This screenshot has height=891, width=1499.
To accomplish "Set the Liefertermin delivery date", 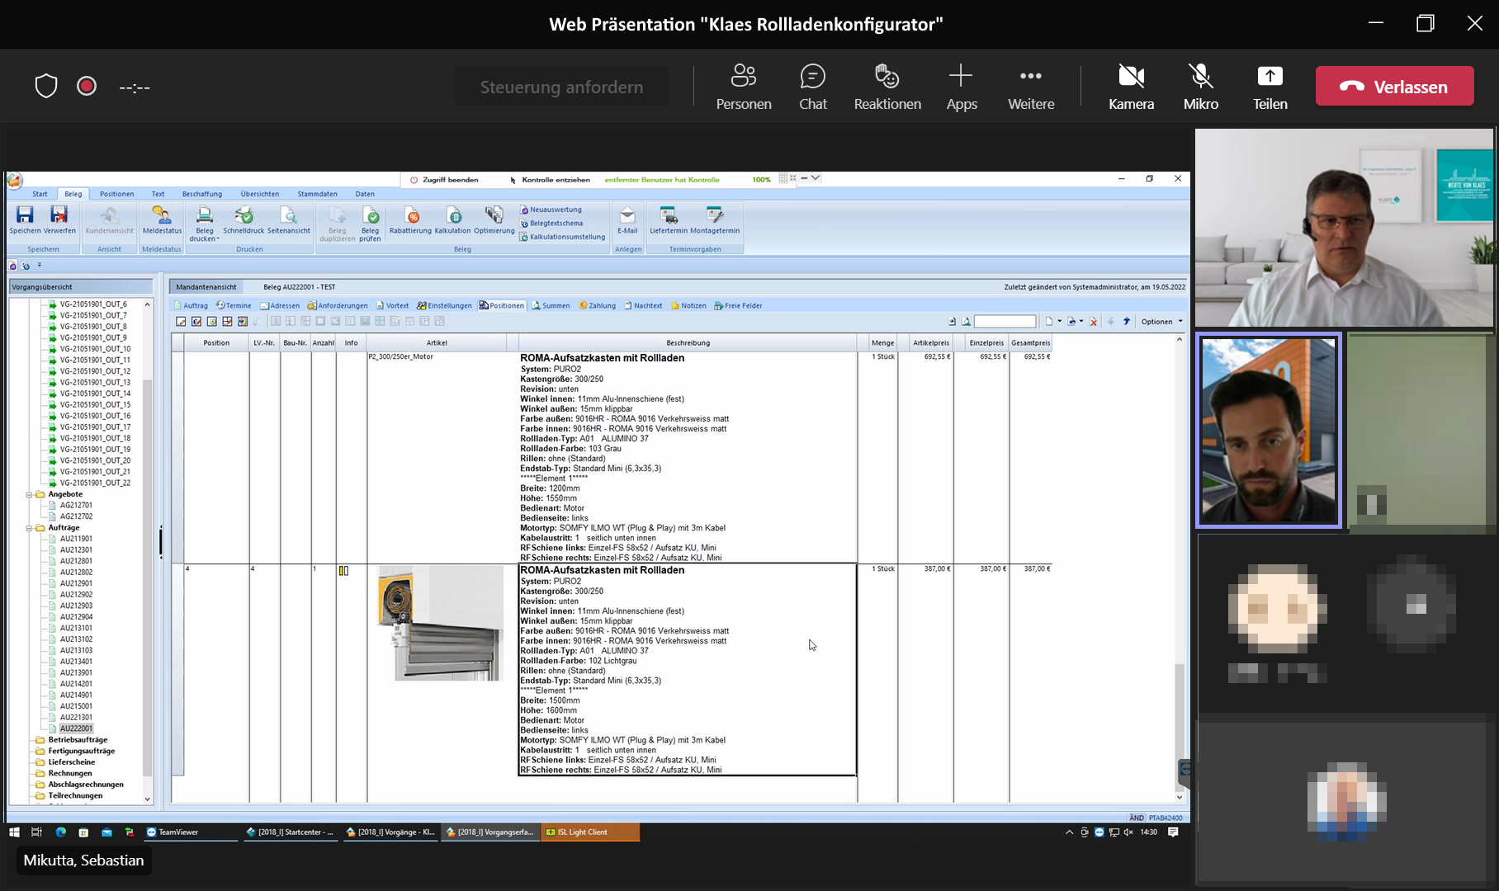I will [x=668, y=219].
